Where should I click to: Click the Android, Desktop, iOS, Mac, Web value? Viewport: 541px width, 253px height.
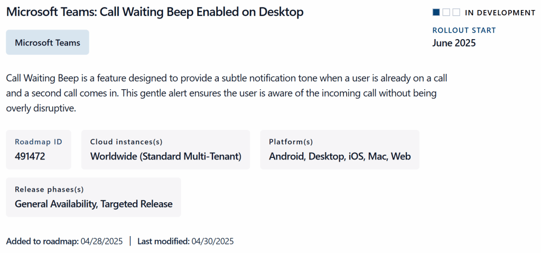tap(340, 156)
